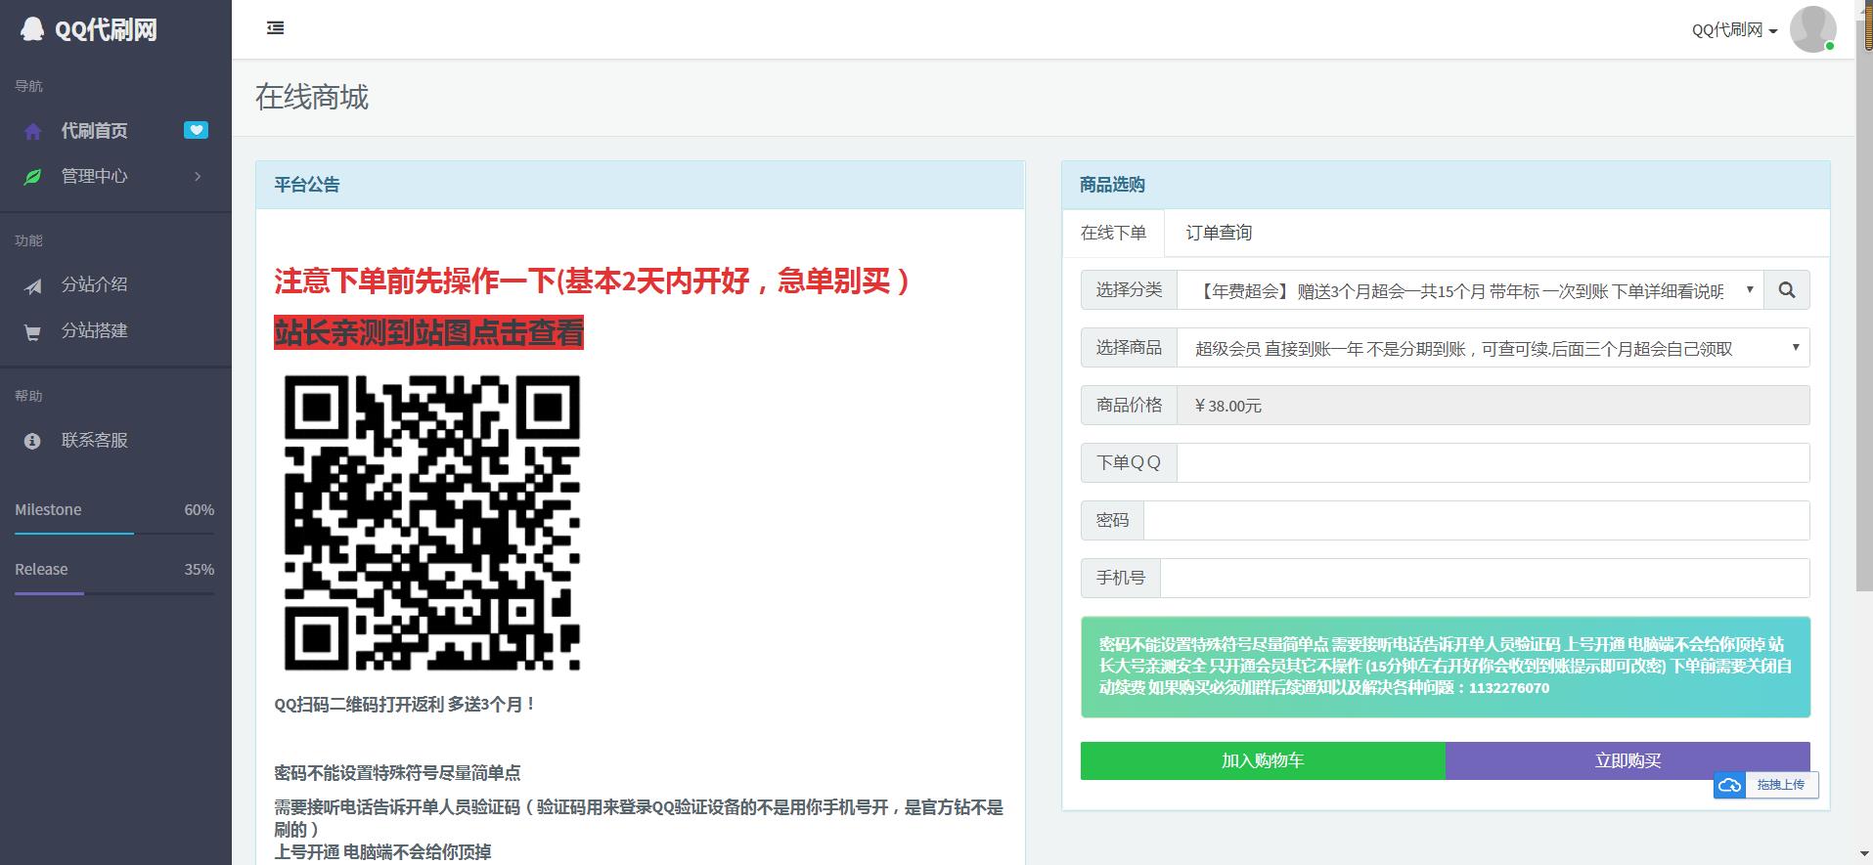Click the cloud upload icon in floating widget

point(1730,785)
